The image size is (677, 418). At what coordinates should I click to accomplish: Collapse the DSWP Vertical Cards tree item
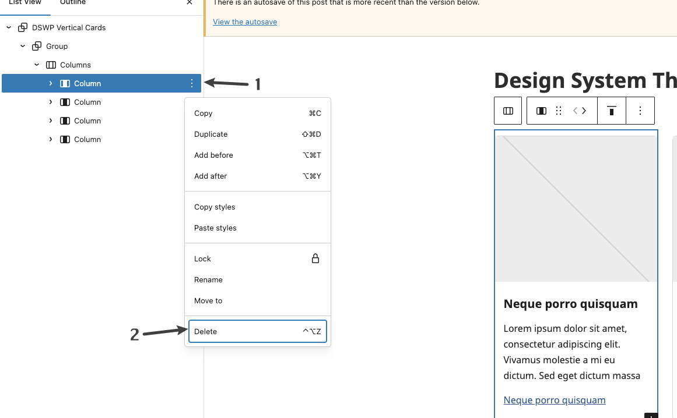click(9, 27)
